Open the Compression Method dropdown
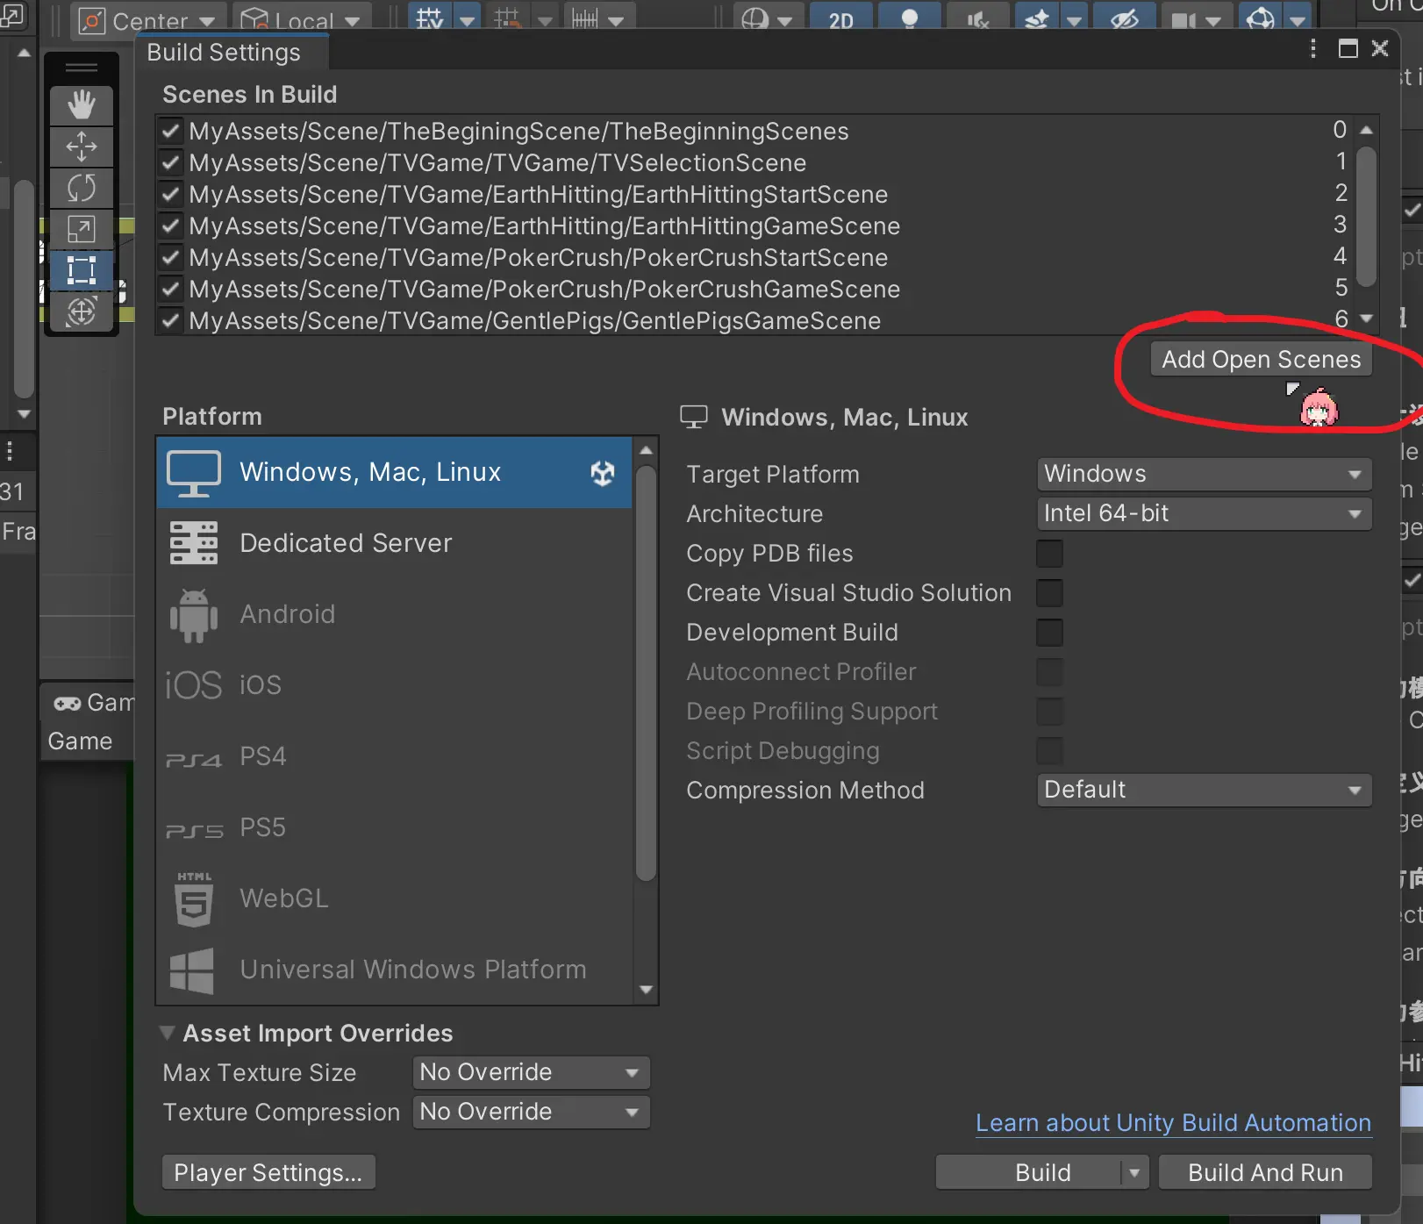 pos(1204,790)
